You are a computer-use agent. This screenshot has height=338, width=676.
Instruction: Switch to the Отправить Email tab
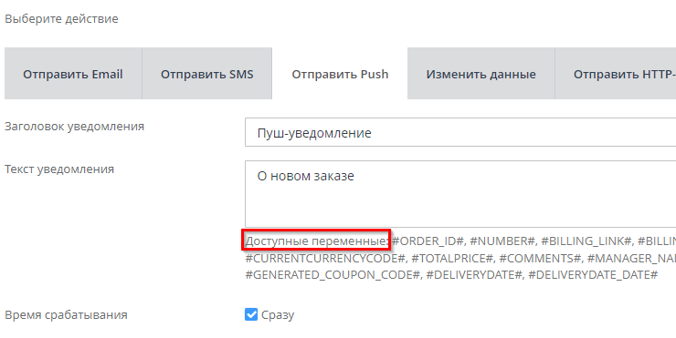(73, 74)
